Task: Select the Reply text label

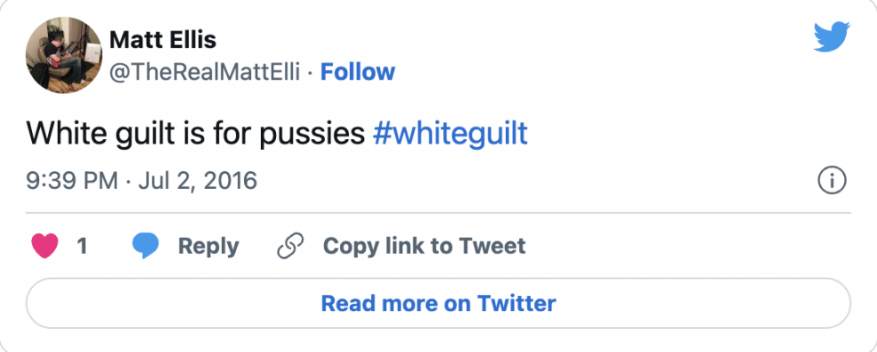Action: tap(208, 246)
